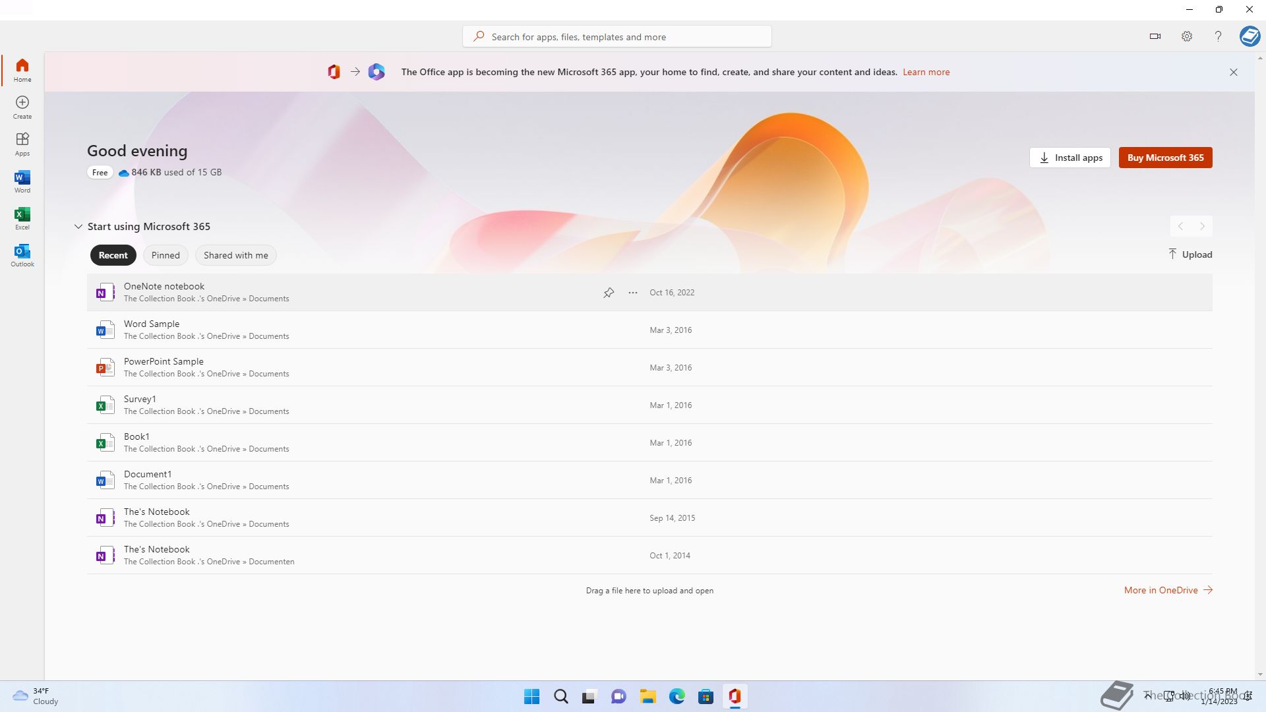Screen dimensions: 1266x712
Task: Open settings gear icon
Action: coord(1187,36)
